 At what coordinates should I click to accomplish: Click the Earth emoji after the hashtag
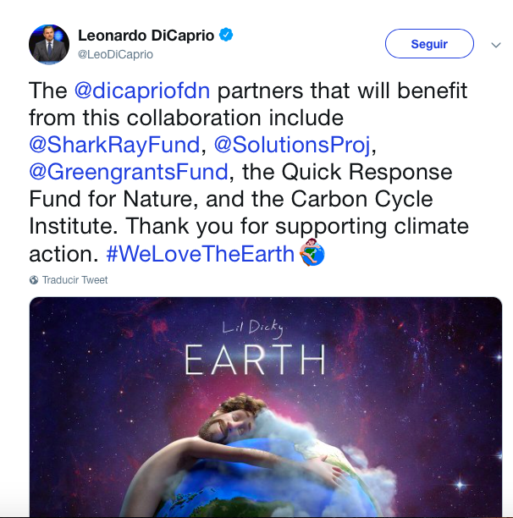click(312, 253)
